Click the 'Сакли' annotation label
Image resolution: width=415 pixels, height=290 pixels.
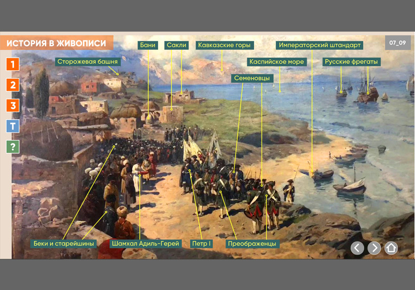[x=176, y=45]
